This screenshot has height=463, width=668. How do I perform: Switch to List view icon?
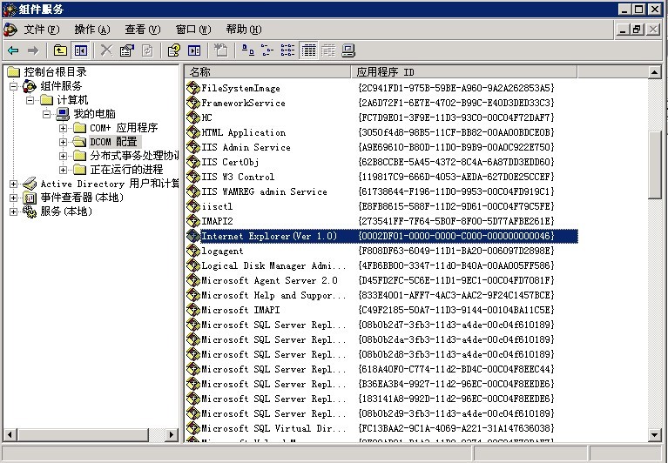[x=287, y=50]
